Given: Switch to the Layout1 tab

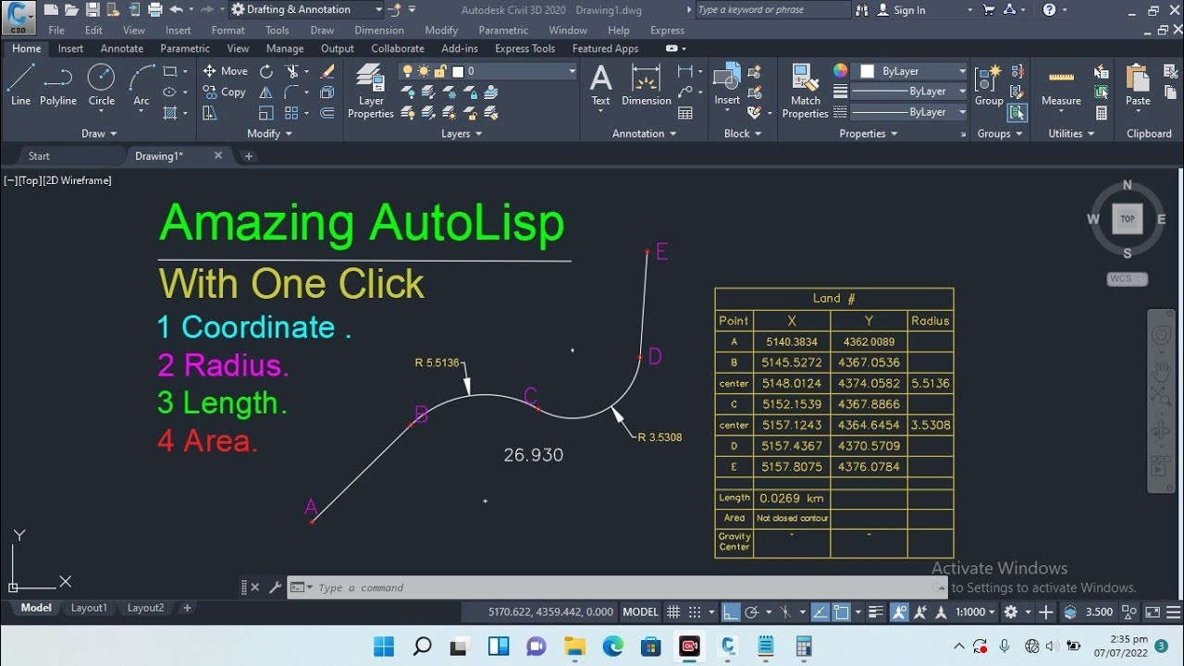Looking at the screenshot, I should [x=90, y=608].
